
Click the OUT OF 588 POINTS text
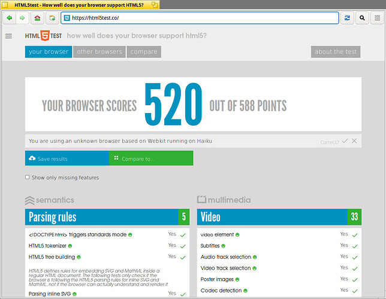pyautogui.click(x=248, y=106)
